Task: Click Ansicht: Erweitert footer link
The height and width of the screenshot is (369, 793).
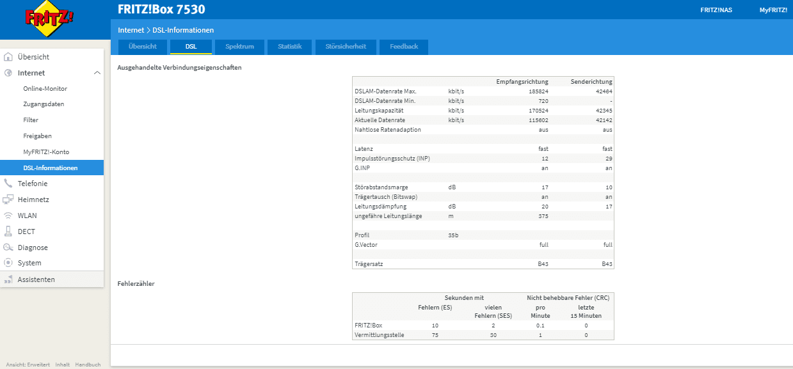Action: (28, 365)
